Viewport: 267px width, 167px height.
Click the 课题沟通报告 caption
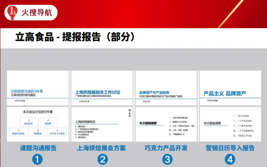pos(38,148)
